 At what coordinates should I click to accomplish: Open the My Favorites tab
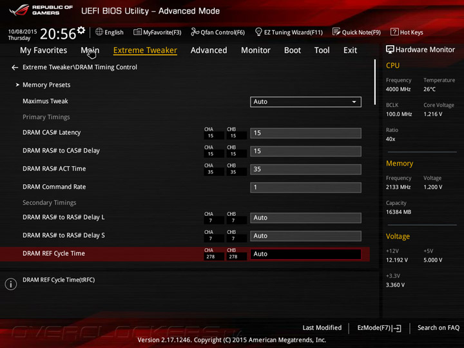pyautogui.click(x=44, y=50)
